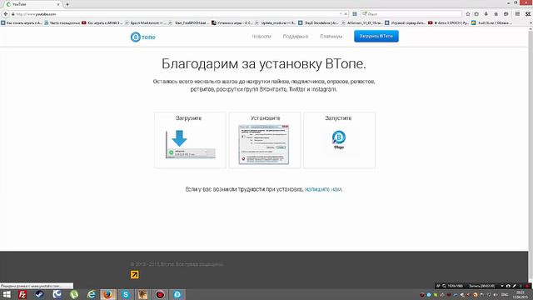533x300 pixels.
Task: Click the browser search field
Action: point(411,14)
